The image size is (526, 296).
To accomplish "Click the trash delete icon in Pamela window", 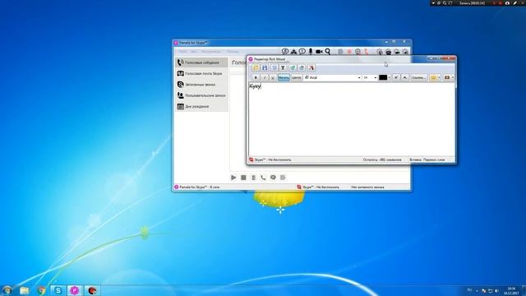I will (253, 178).
